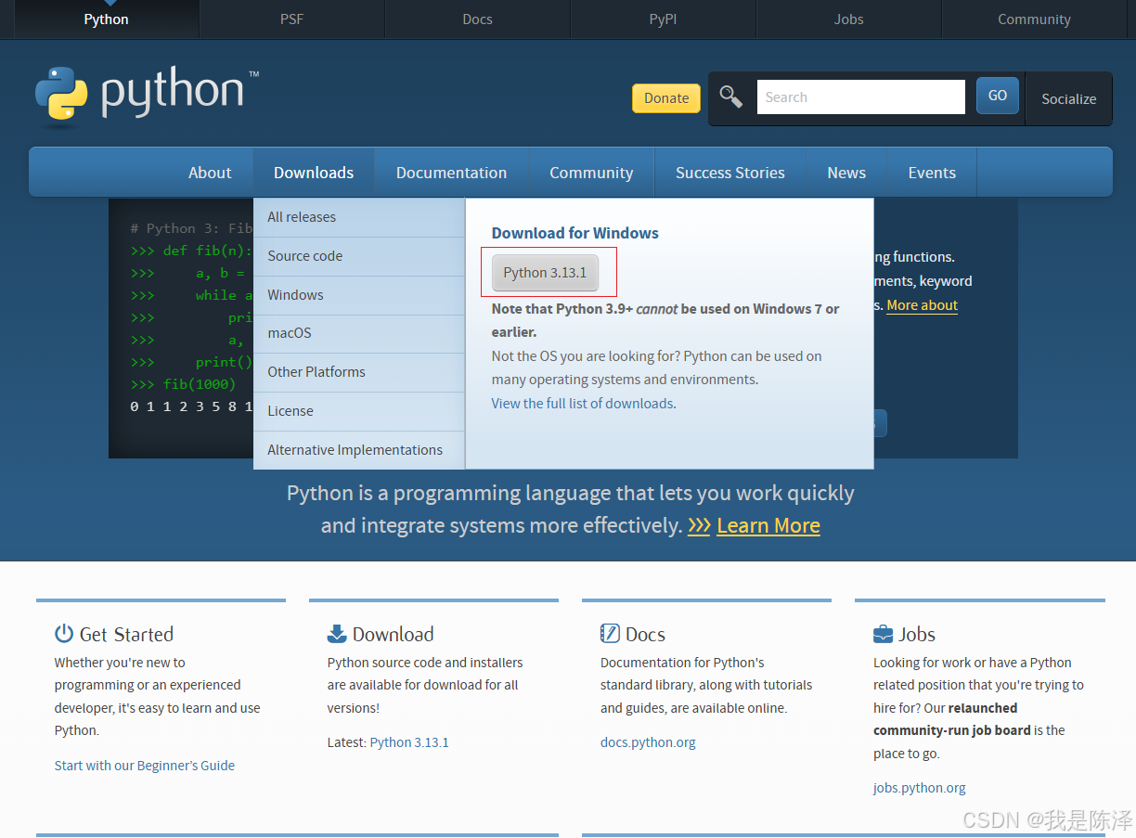Screen dimensions: 1136x838
Task: Click the Jobs section heading
Action: coord(917,635)
